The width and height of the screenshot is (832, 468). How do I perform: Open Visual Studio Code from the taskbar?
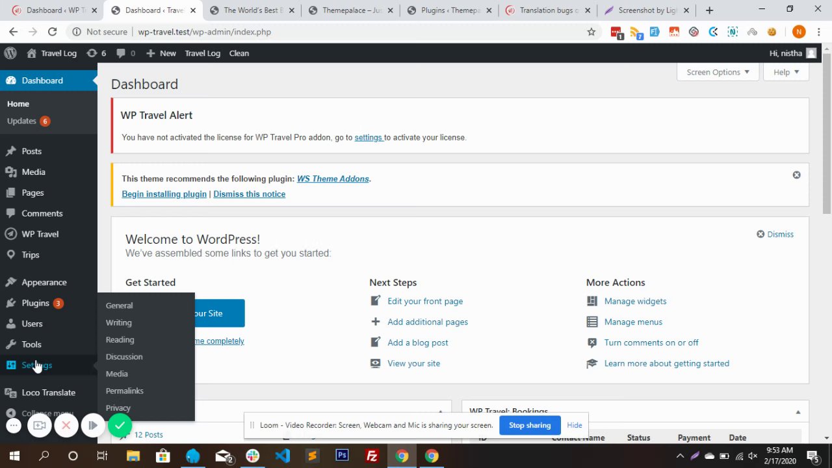(x=282, y=456)
